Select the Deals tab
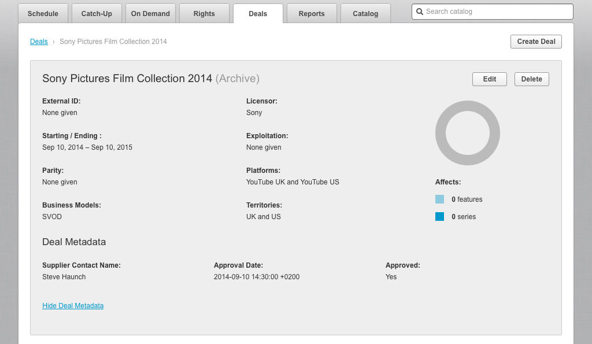 258,14
